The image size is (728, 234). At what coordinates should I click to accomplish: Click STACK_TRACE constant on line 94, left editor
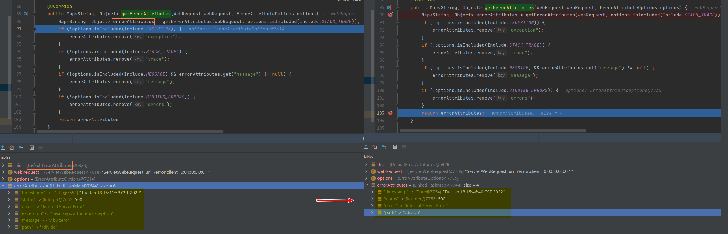coord(161,52)
